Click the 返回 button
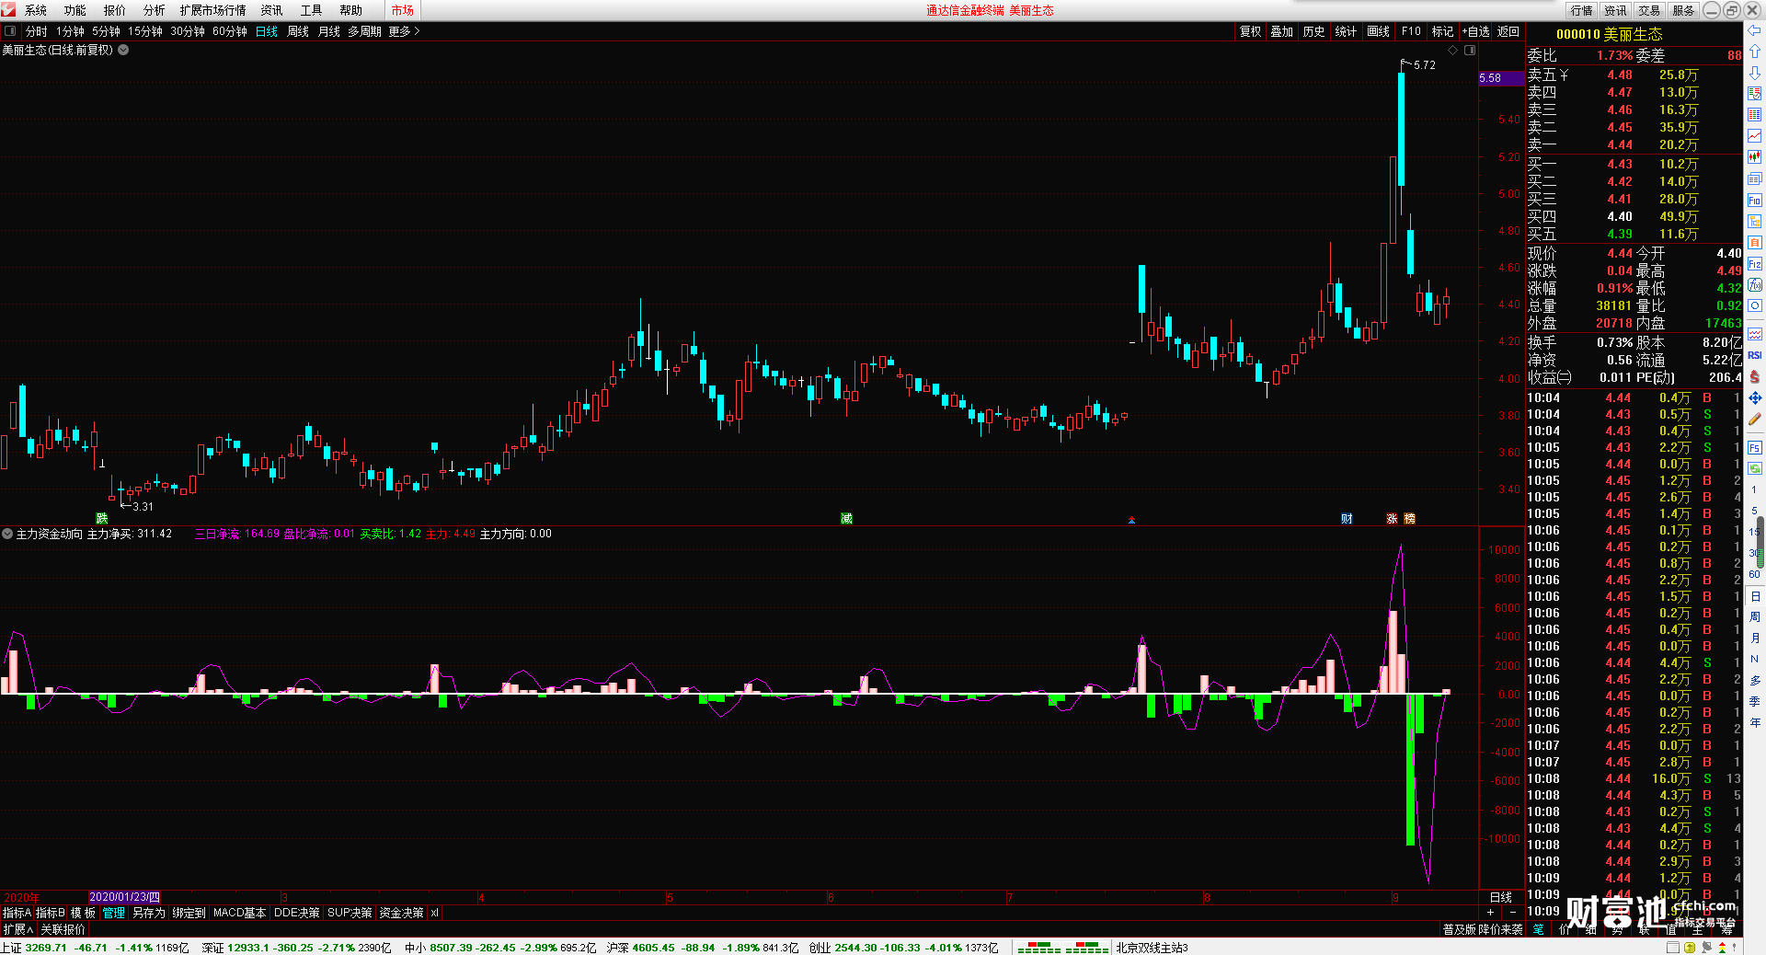The image size is (1766, 955). pyautogui.click(x=1508, y=31)
